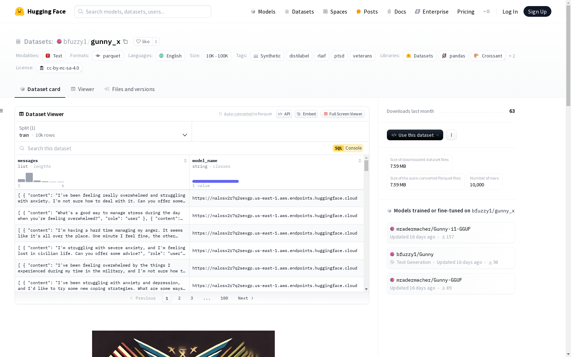Click the Embed button
The height and width of the screenshot is (357, 571).
[306, 114]
